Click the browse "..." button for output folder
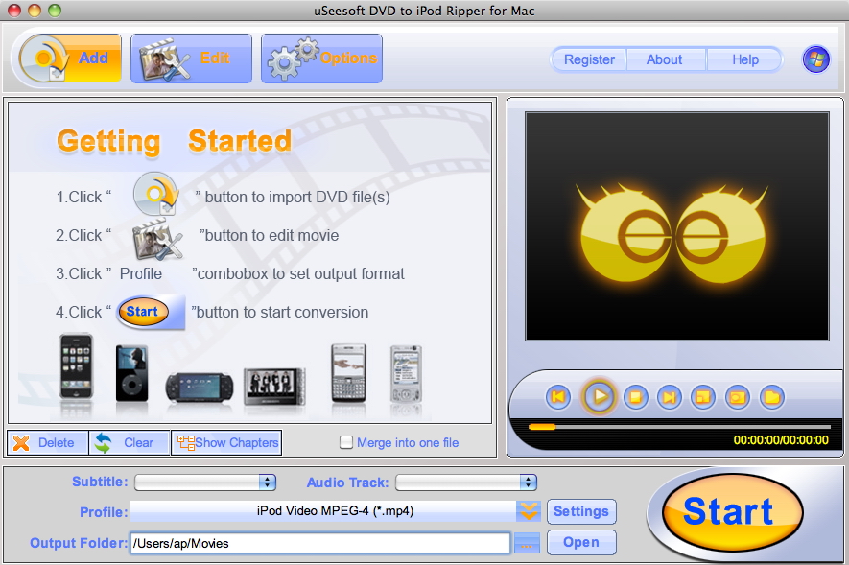The width and height of the screenshot is (849, 565). tap(527, 543)
